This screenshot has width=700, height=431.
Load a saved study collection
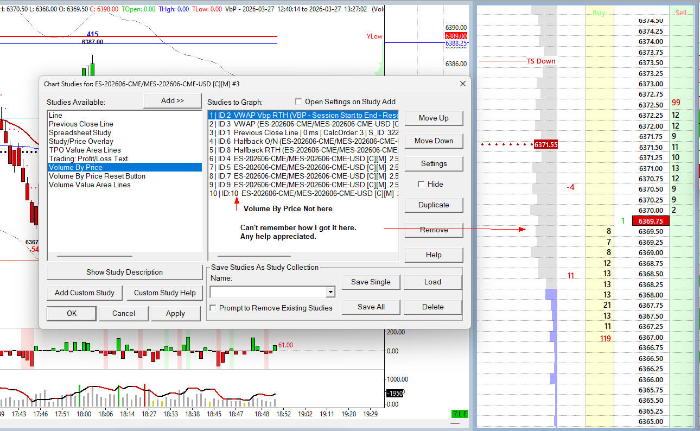(x=432, y=282)
